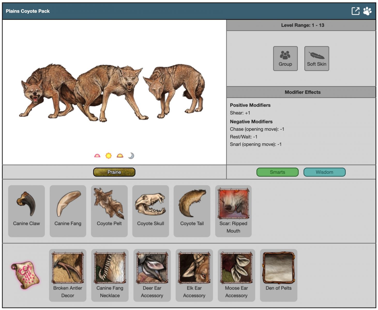Open the Canine Fang Necklace decor
Viewport: 378px width, 310px height.
(110, 275)
